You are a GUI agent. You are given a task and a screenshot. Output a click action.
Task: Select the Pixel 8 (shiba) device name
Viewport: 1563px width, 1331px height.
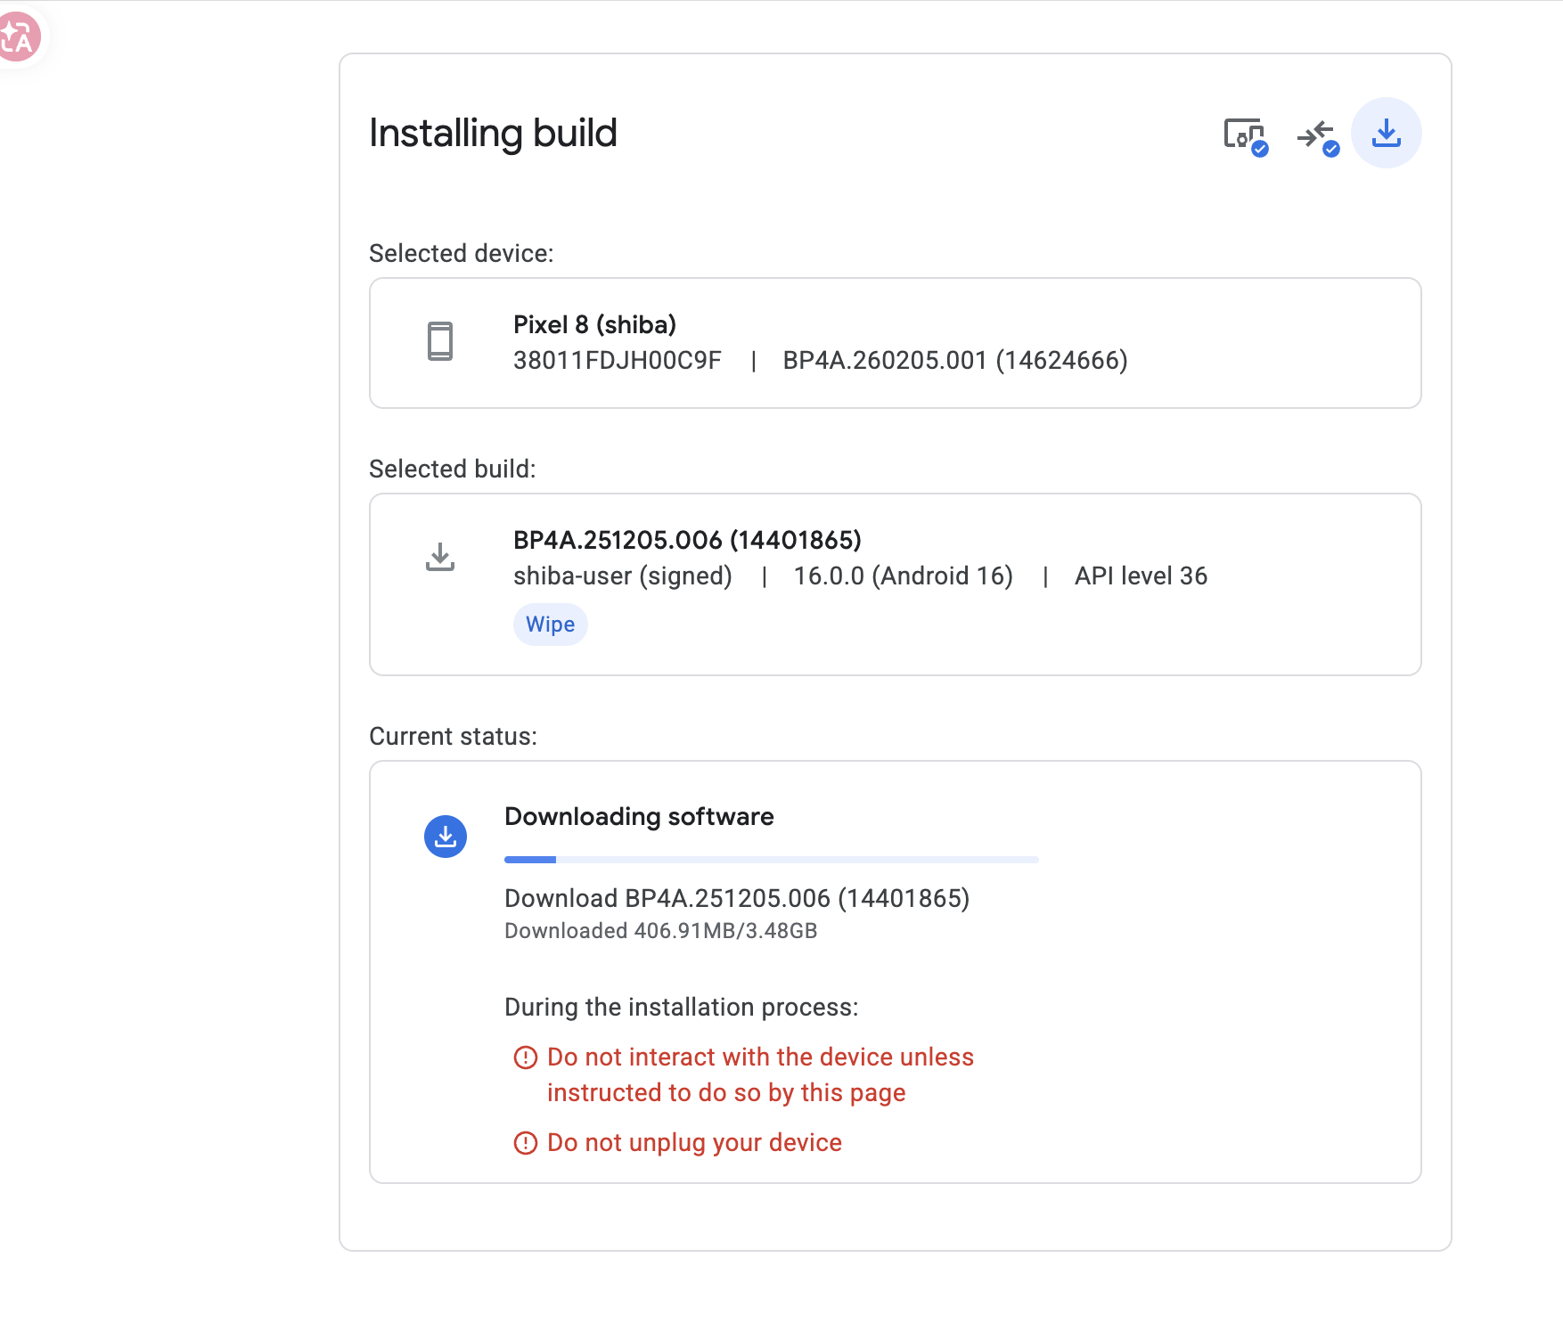point(594,324)
